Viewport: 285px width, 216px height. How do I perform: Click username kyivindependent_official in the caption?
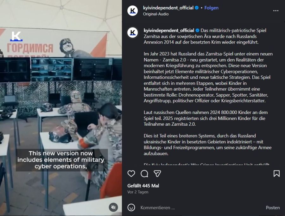point(169,30)
